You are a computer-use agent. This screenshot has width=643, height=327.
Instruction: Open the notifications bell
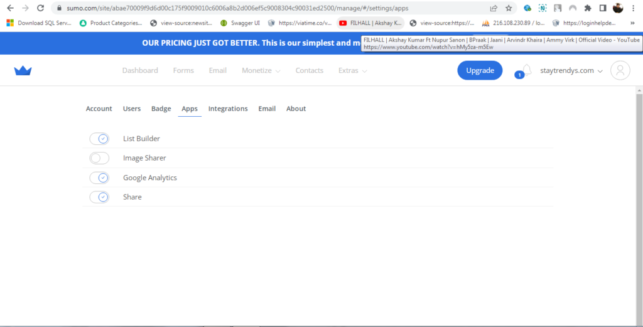tap(526, 70)
